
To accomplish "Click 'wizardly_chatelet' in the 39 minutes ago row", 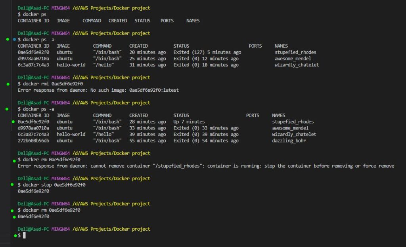I will [294, 134].
